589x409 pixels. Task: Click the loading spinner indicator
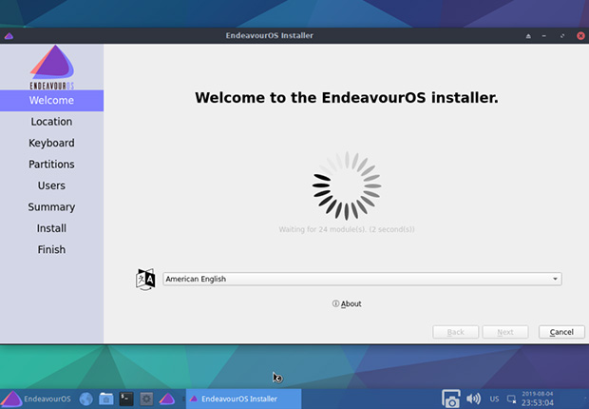click(x=347, y=185)
